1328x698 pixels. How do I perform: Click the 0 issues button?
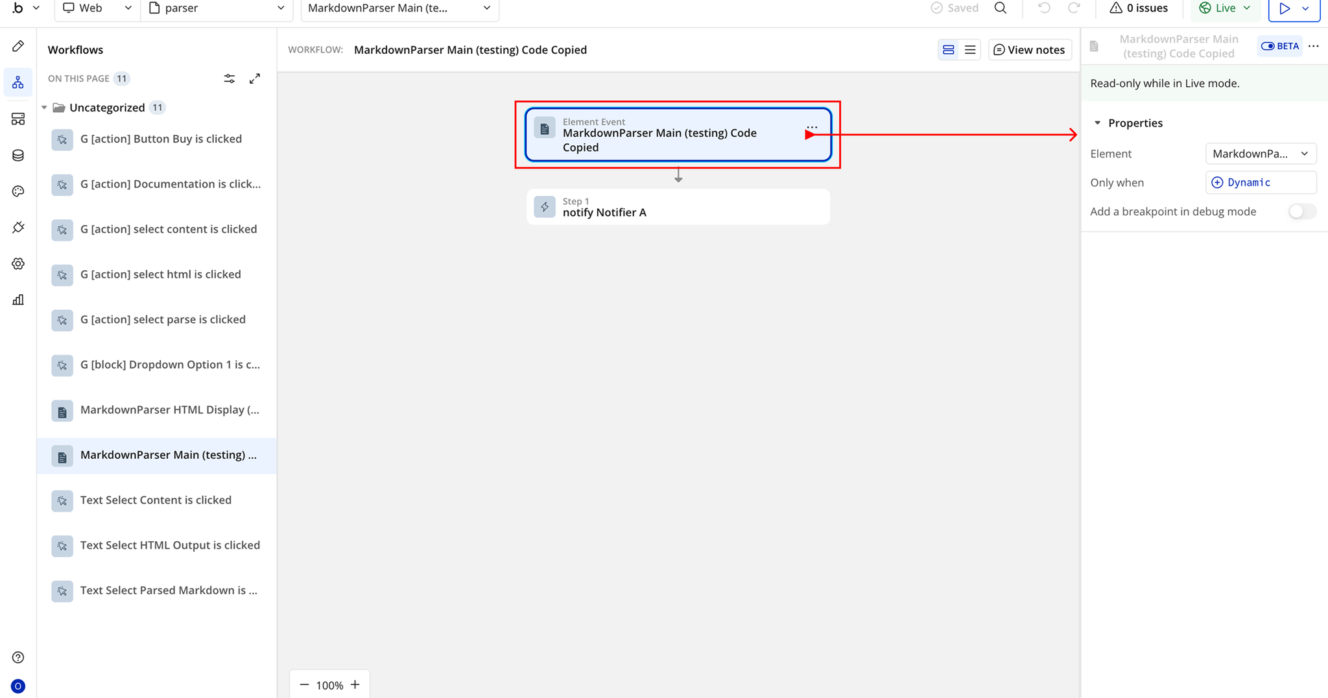[x=1139, y=8]
